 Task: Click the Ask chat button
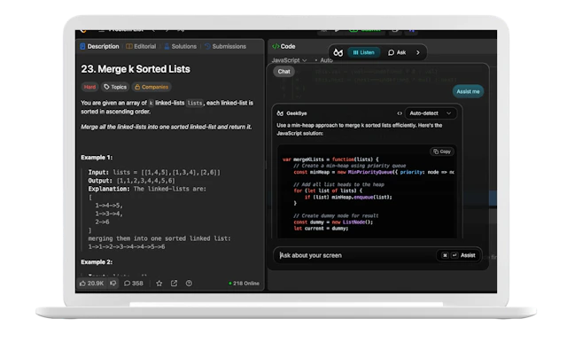pos(397,52)
